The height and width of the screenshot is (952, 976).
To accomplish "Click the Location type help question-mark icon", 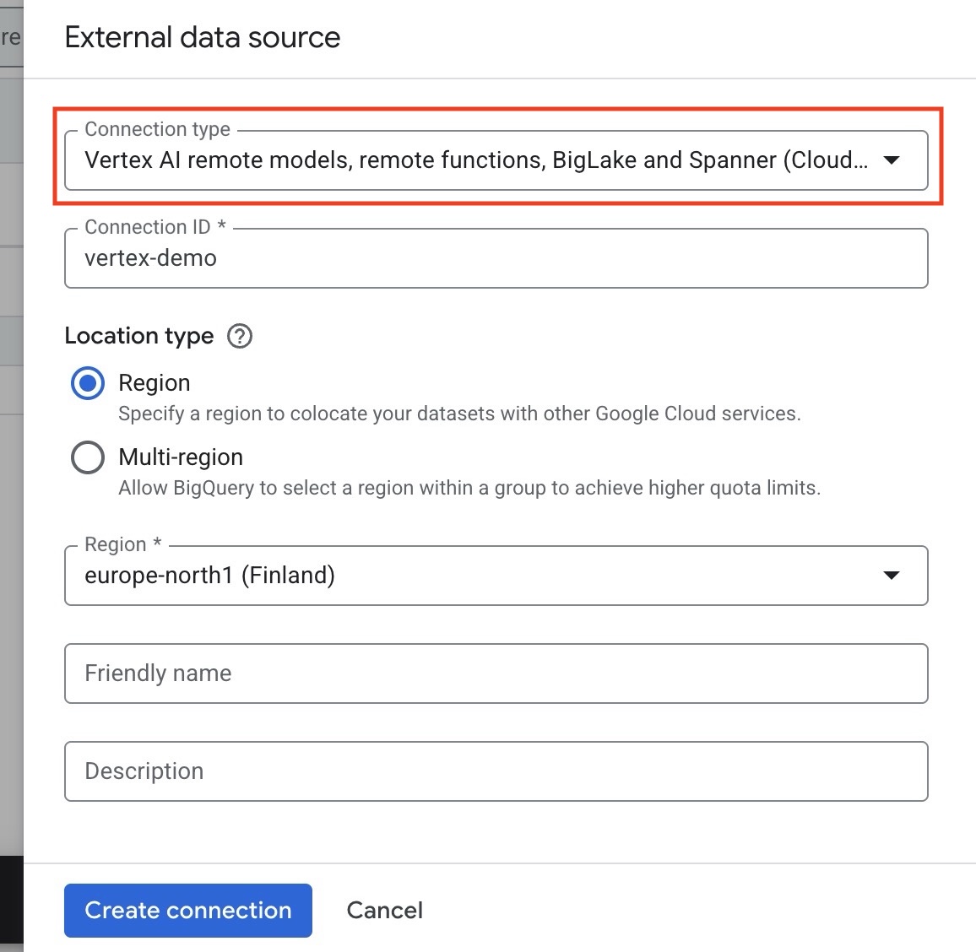I will pos(240,336).
